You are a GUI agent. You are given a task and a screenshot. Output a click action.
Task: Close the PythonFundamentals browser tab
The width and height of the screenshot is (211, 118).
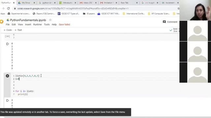coord(14,3)
